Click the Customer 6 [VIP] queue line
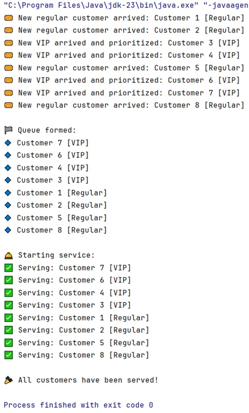 53,155
